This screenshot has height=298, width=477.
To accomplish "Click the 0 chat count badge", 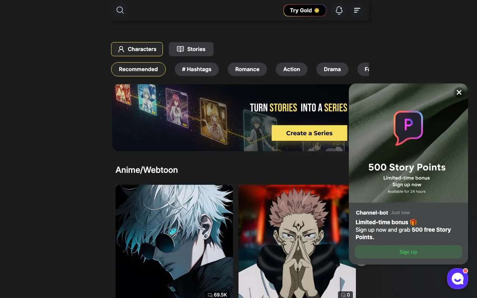I will (x=345, y=295).
